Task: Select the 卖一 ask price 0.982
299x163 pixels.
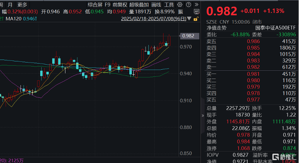Action: coord(253,67)
